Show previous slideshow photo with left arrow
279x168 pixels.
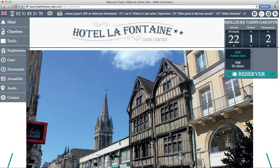tap(10, 160)
